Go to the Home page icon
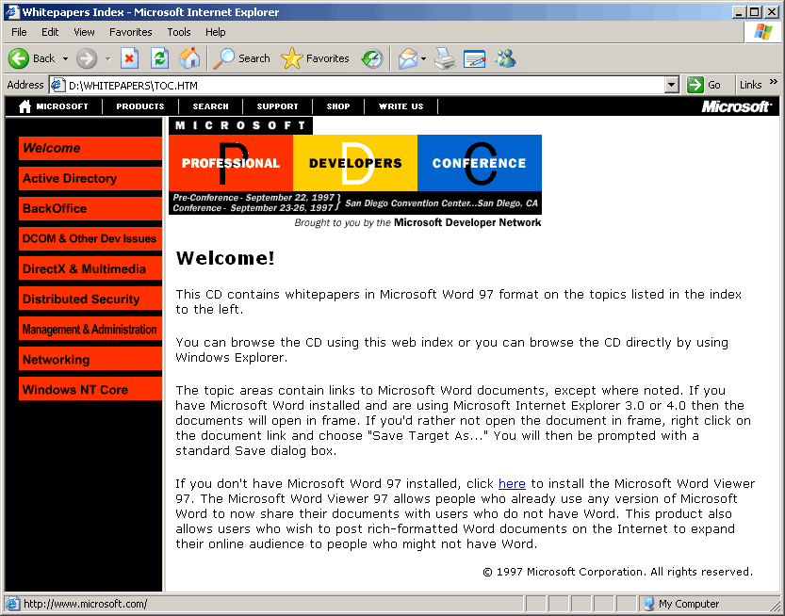Screen dimensions: 785x616 coord(189,58)
